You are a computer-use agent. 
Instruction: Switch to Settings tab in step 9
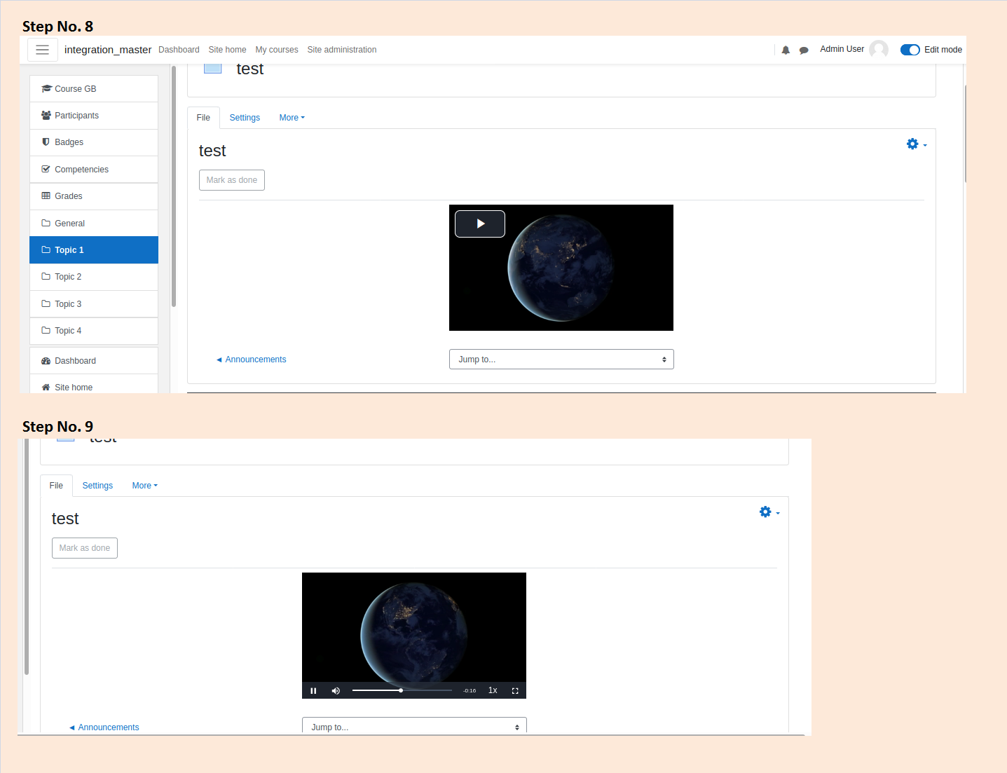[97, 486]
